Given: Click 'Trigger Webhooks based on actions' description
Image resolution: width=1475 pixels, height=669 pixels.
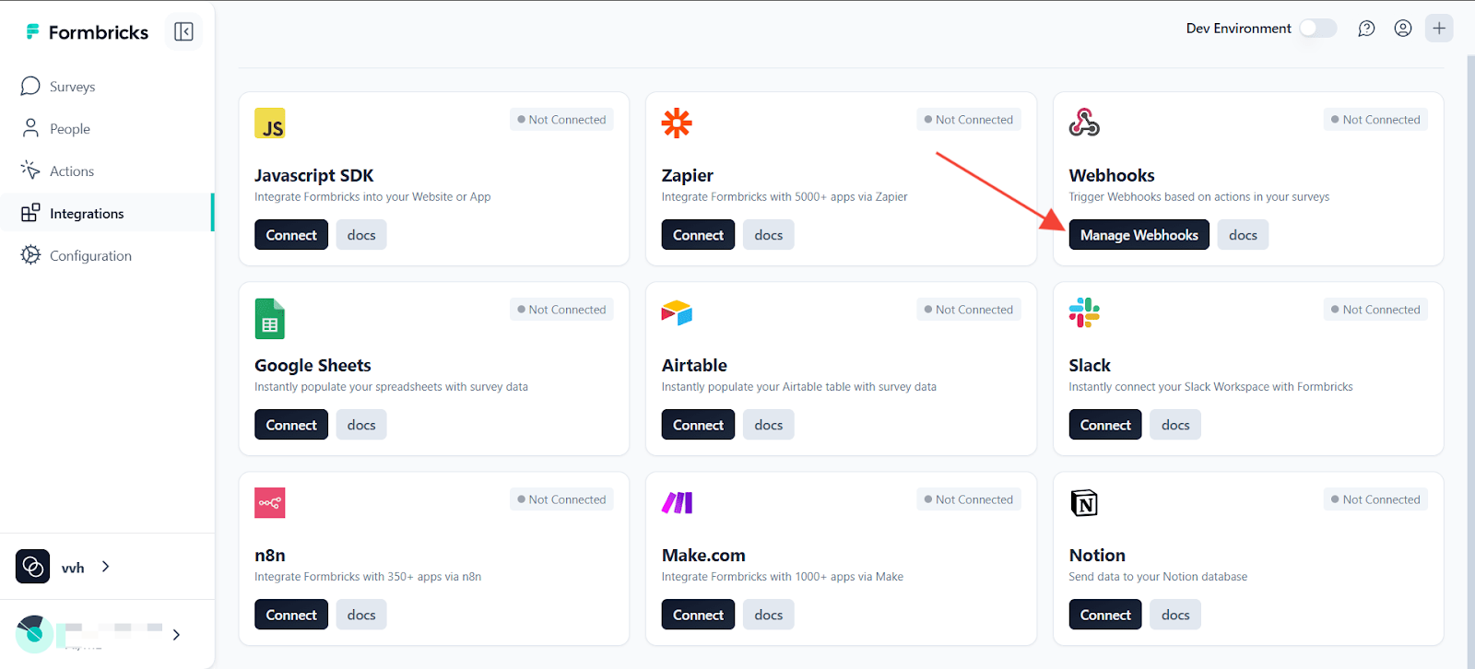Looking at the screenshot, I should coord(1198,197).
